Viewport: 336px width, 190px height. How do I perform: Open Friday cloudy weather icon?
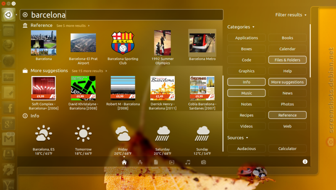coord(123,133)
